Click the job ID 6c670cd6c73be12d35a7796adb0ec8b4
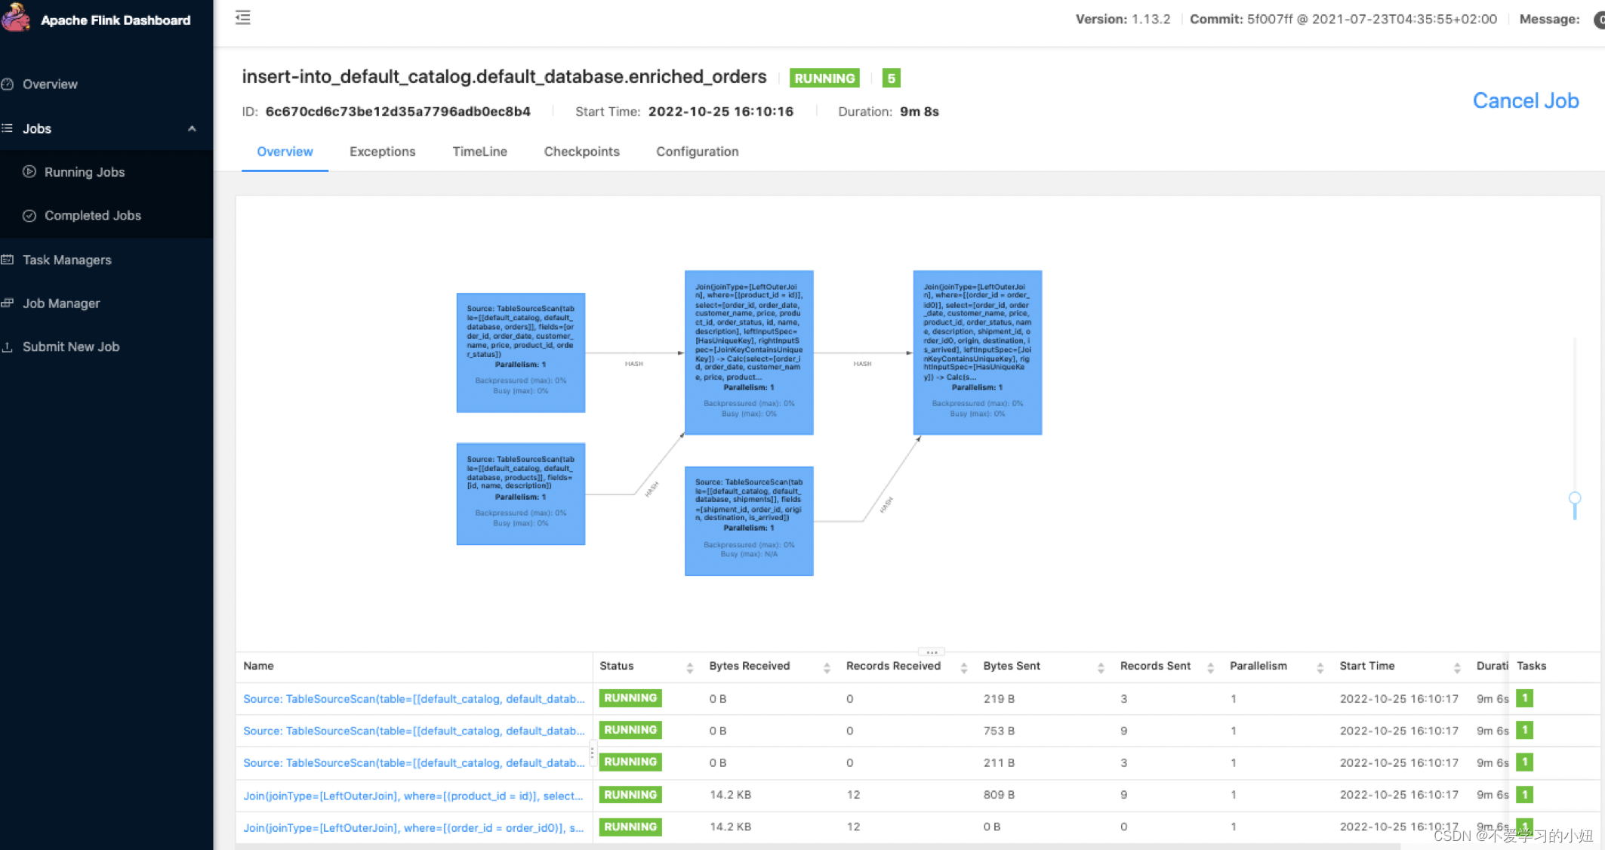Viewport: 1605px width, 850px height. point(398,112)
